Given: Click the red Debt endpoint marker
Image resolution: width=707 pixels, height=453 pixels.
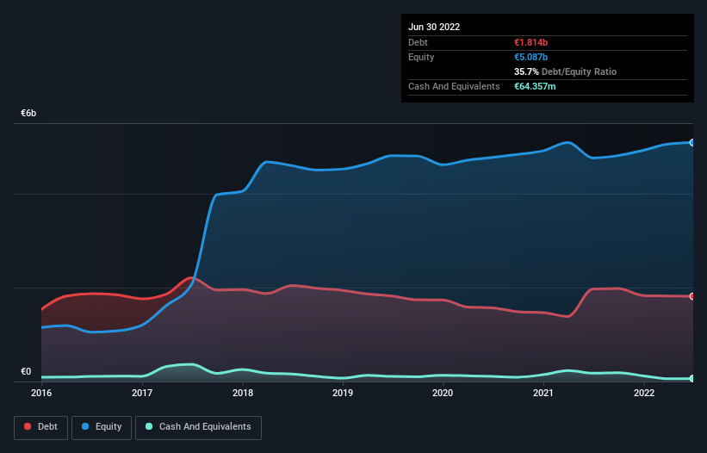Looking at the screenshot, I should pyautogui.click(x=692, y=296).
